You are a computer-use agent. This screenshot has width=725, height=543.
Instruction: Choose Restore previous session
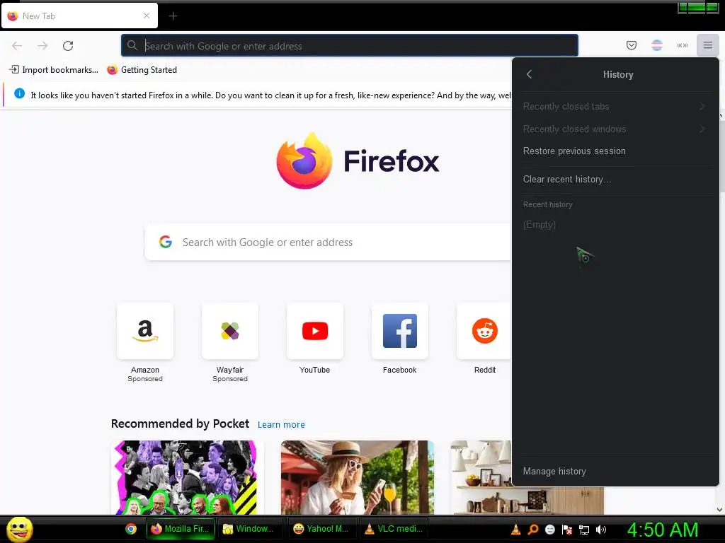click(615, 151)
